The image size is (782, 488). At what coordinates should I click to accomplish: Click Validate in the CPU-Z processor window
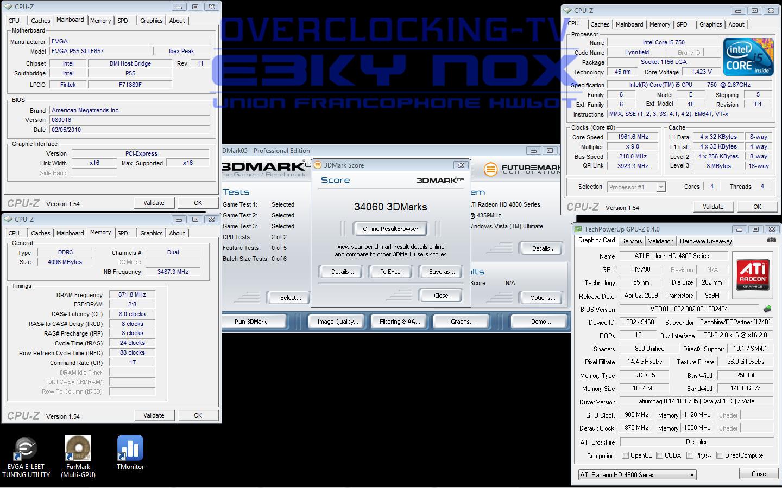[x=713, y=207]
